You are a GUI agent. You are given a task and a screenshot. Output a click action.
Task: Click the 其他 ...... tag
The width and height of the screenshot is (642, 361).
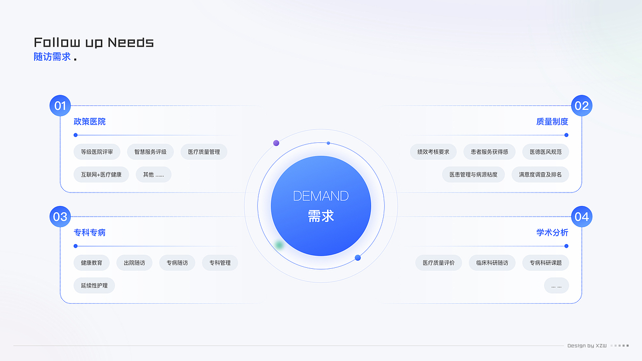coord(153,174)
